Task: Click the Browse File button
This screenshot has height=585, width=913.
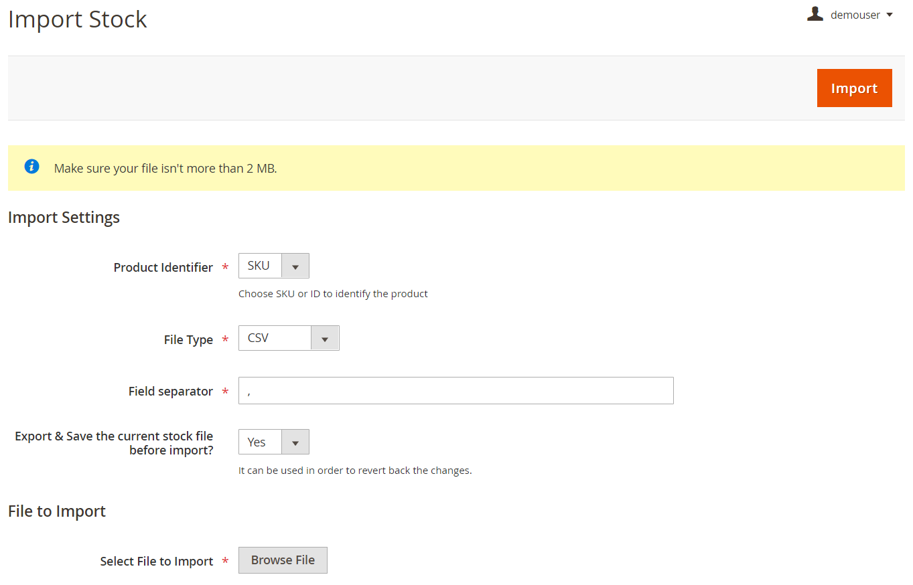Action: [x=283, y=560]
